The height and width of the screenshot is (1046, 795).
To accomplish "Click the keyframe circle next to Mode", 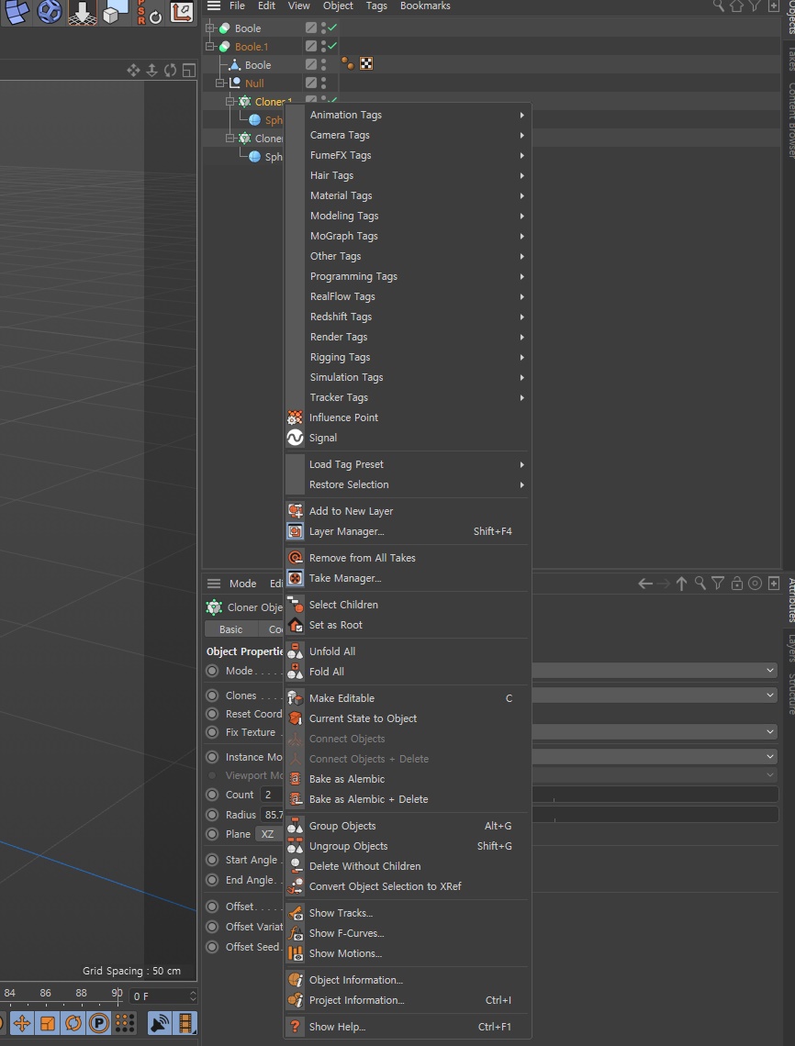I will pos(212,671).
